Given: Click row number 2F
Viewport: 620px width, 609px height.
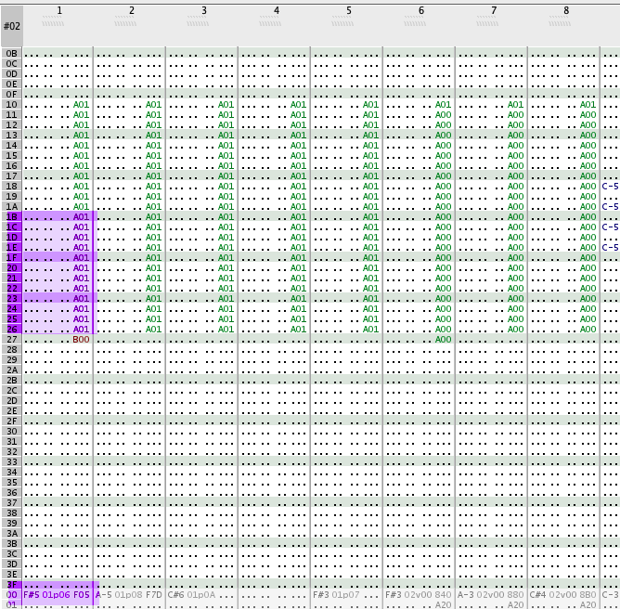Looking at the screenshot, I should [x=11, y=421].
